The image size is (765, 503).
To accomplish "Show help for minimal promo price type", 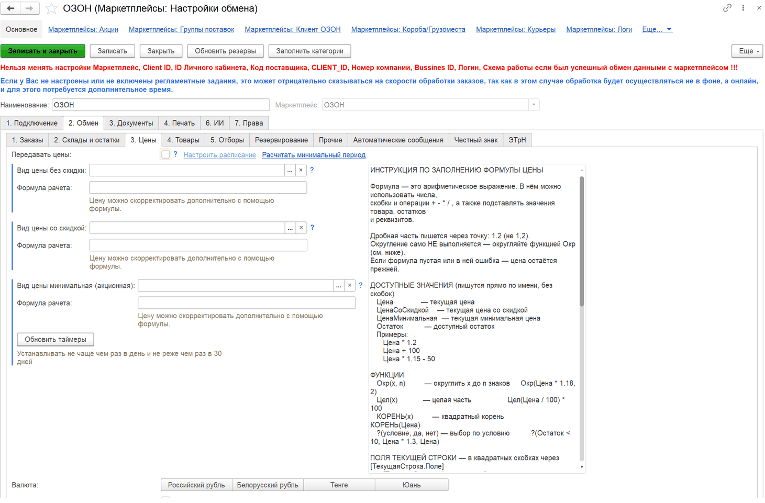I will (x=361, y=285).
